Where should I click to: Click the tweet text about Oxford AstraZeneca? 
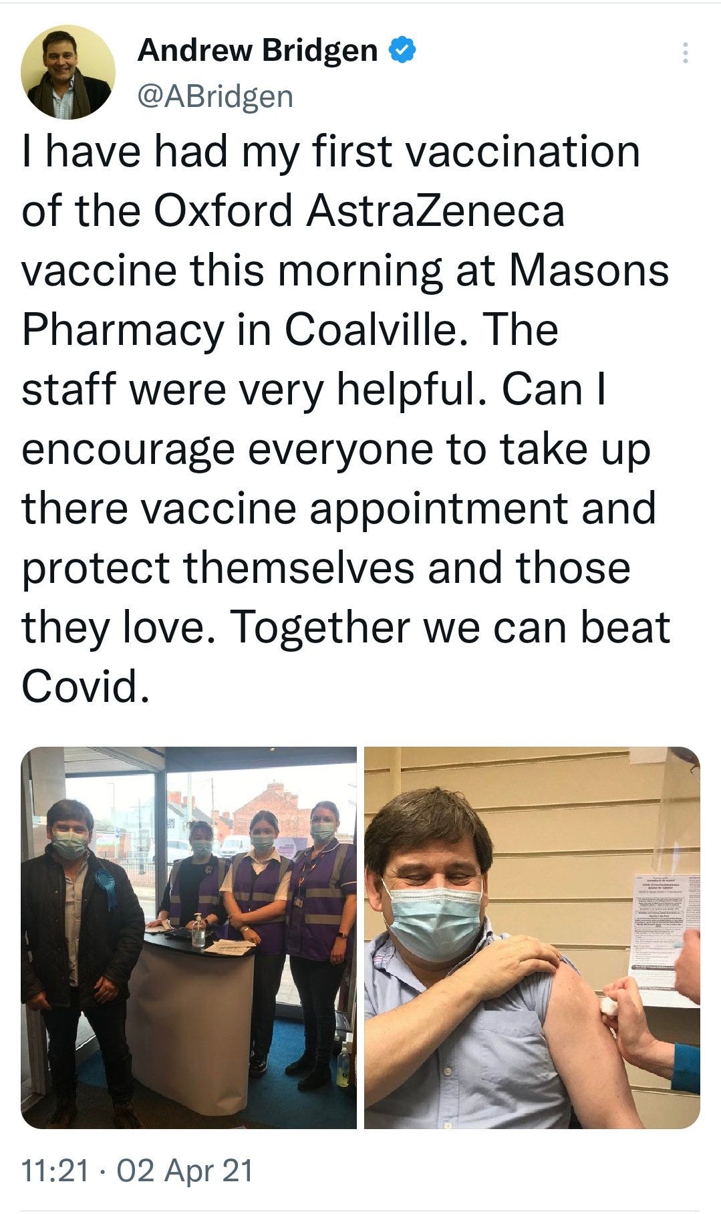(345, 418)
